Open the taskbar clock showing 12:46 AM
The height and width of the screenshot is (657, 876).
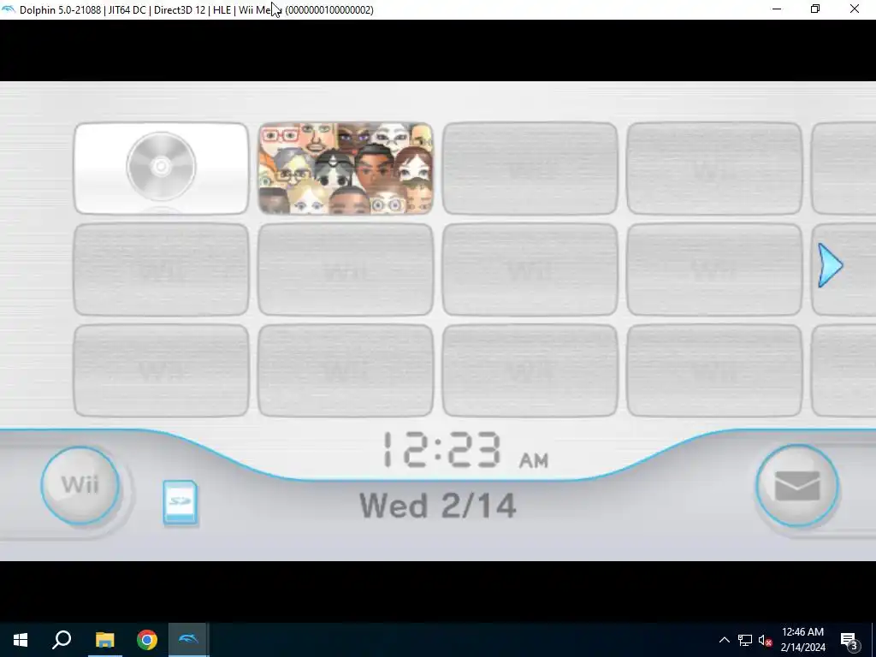[802, 640]
